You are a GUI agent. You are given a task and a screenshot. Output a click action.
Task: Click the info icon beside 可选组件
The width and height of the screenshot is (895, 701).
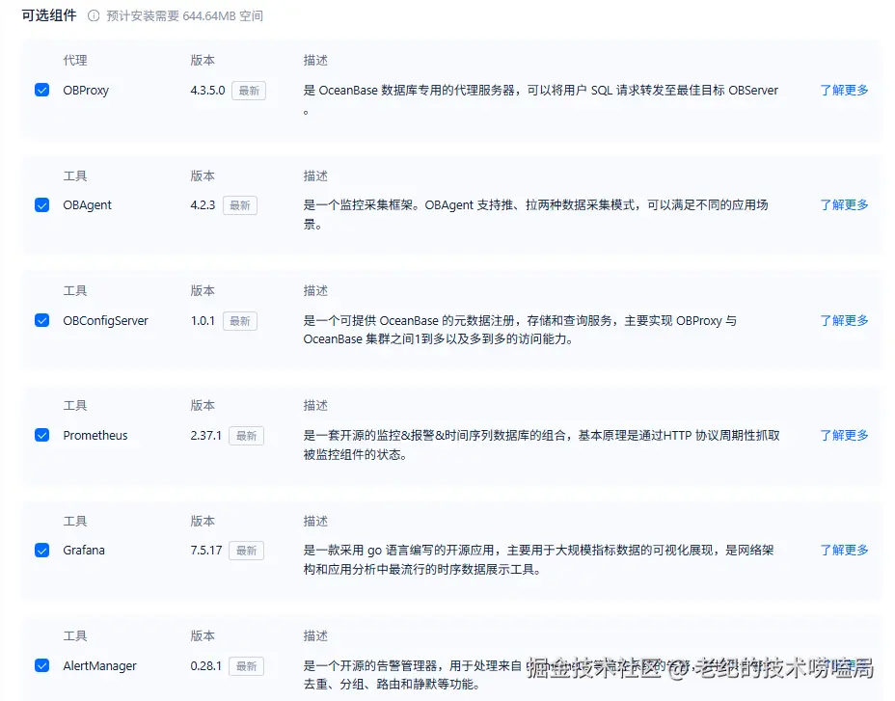coord(93,16)
